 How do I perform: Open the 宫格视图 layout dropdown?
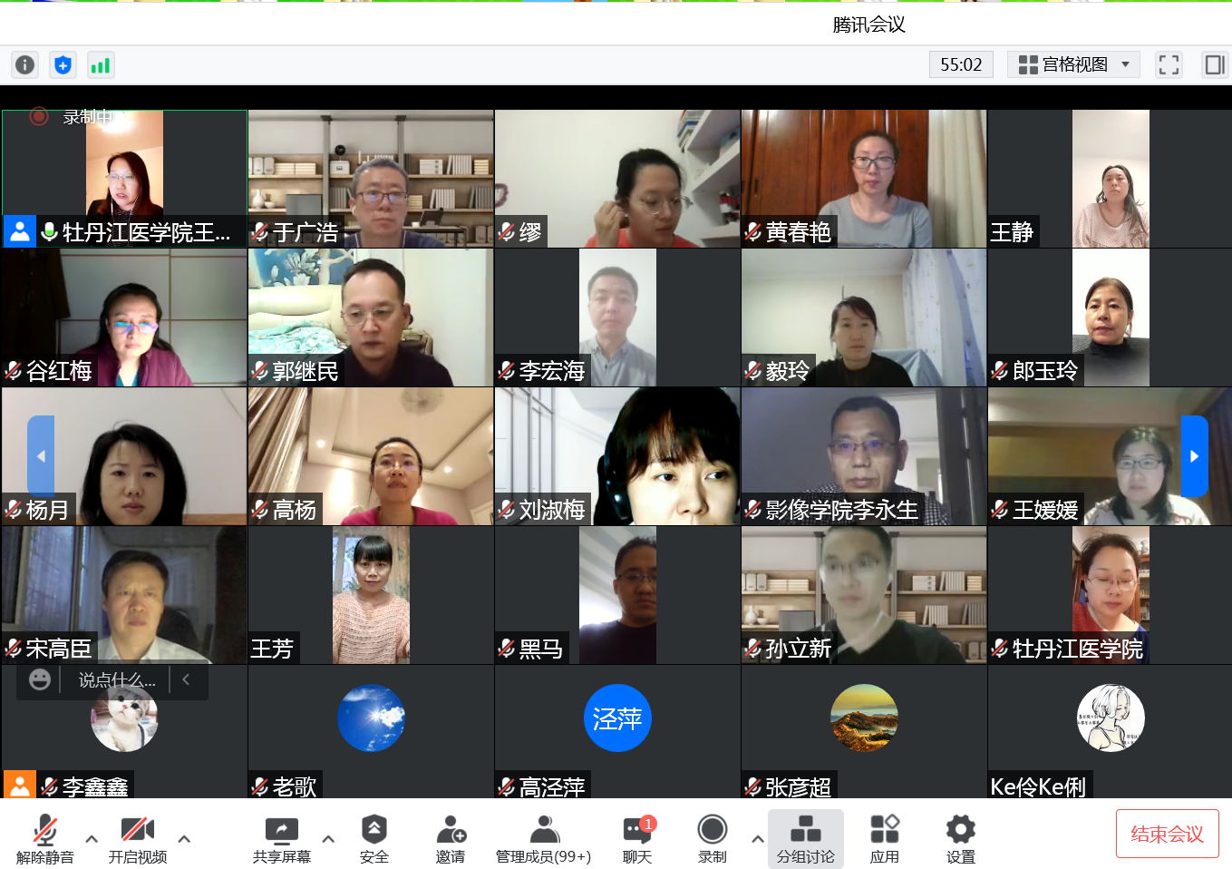pos(1073,64)
